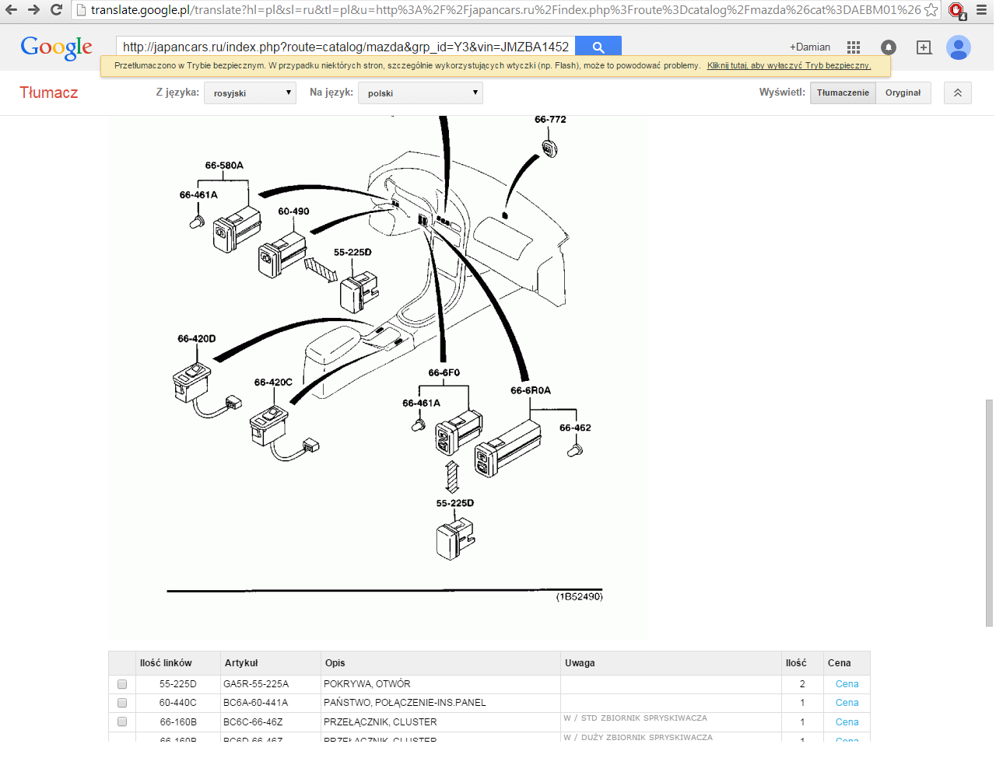Bookmark this page with the star icon

931,10
